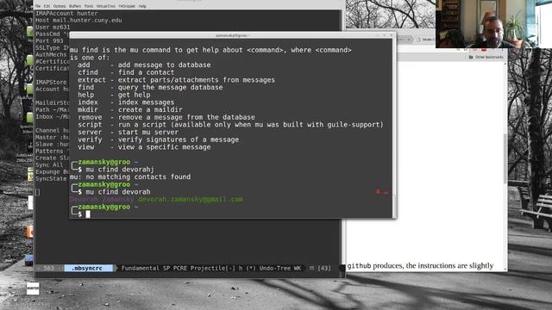Click the empty cursor box in Emacs buffer
552x310 pixels.
[x=38, y=192]
